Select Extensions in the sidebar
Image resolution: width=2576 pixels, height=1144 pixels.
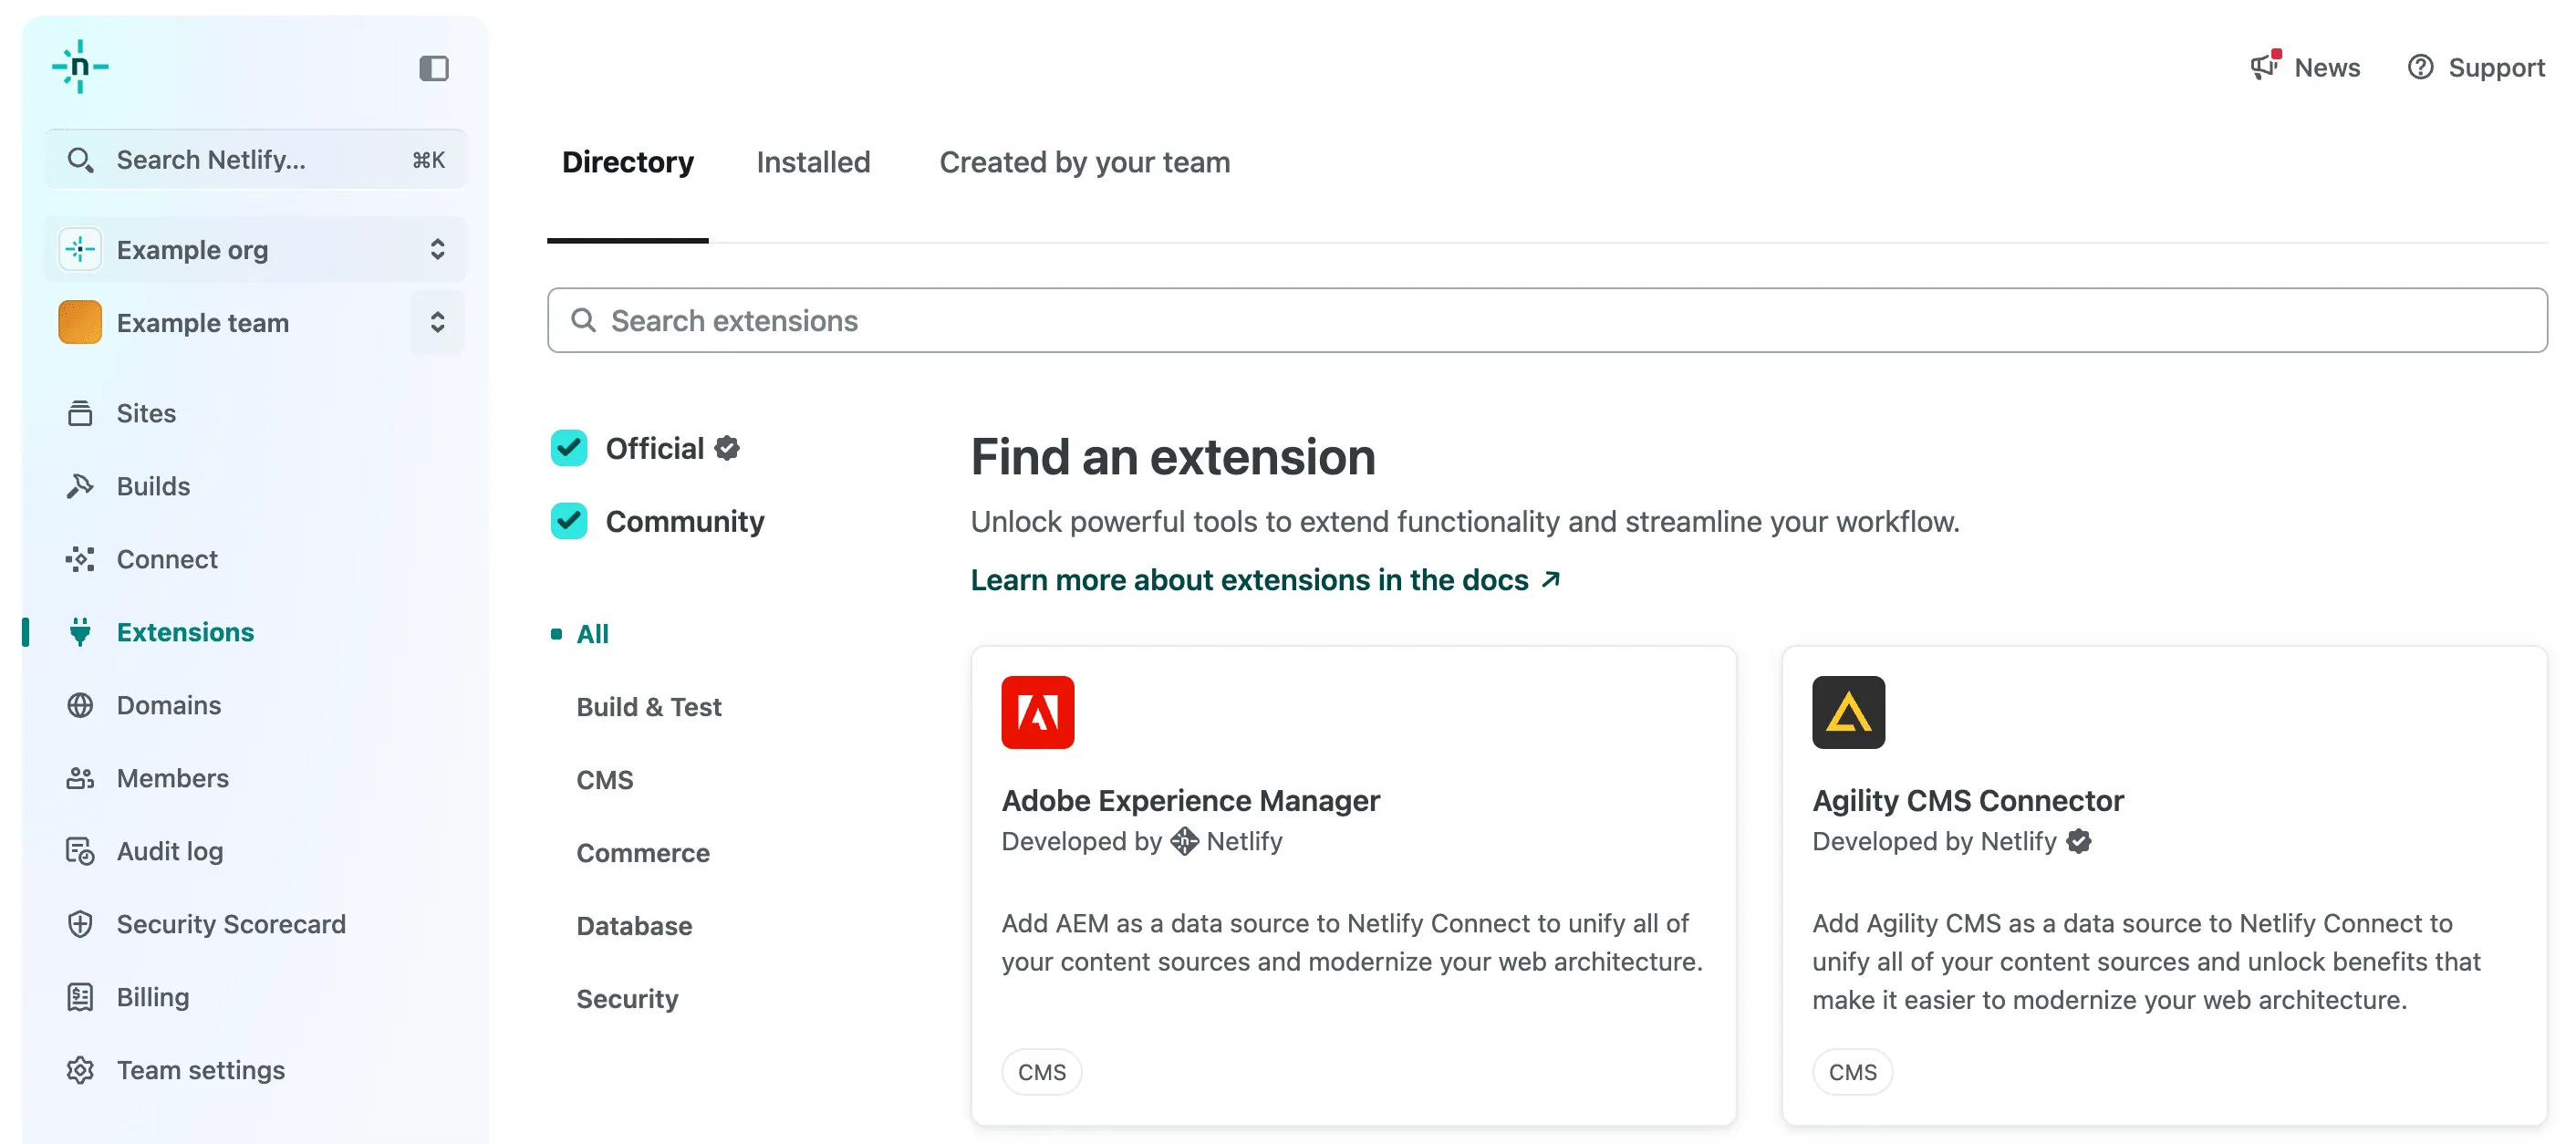[x=185, y=632]
